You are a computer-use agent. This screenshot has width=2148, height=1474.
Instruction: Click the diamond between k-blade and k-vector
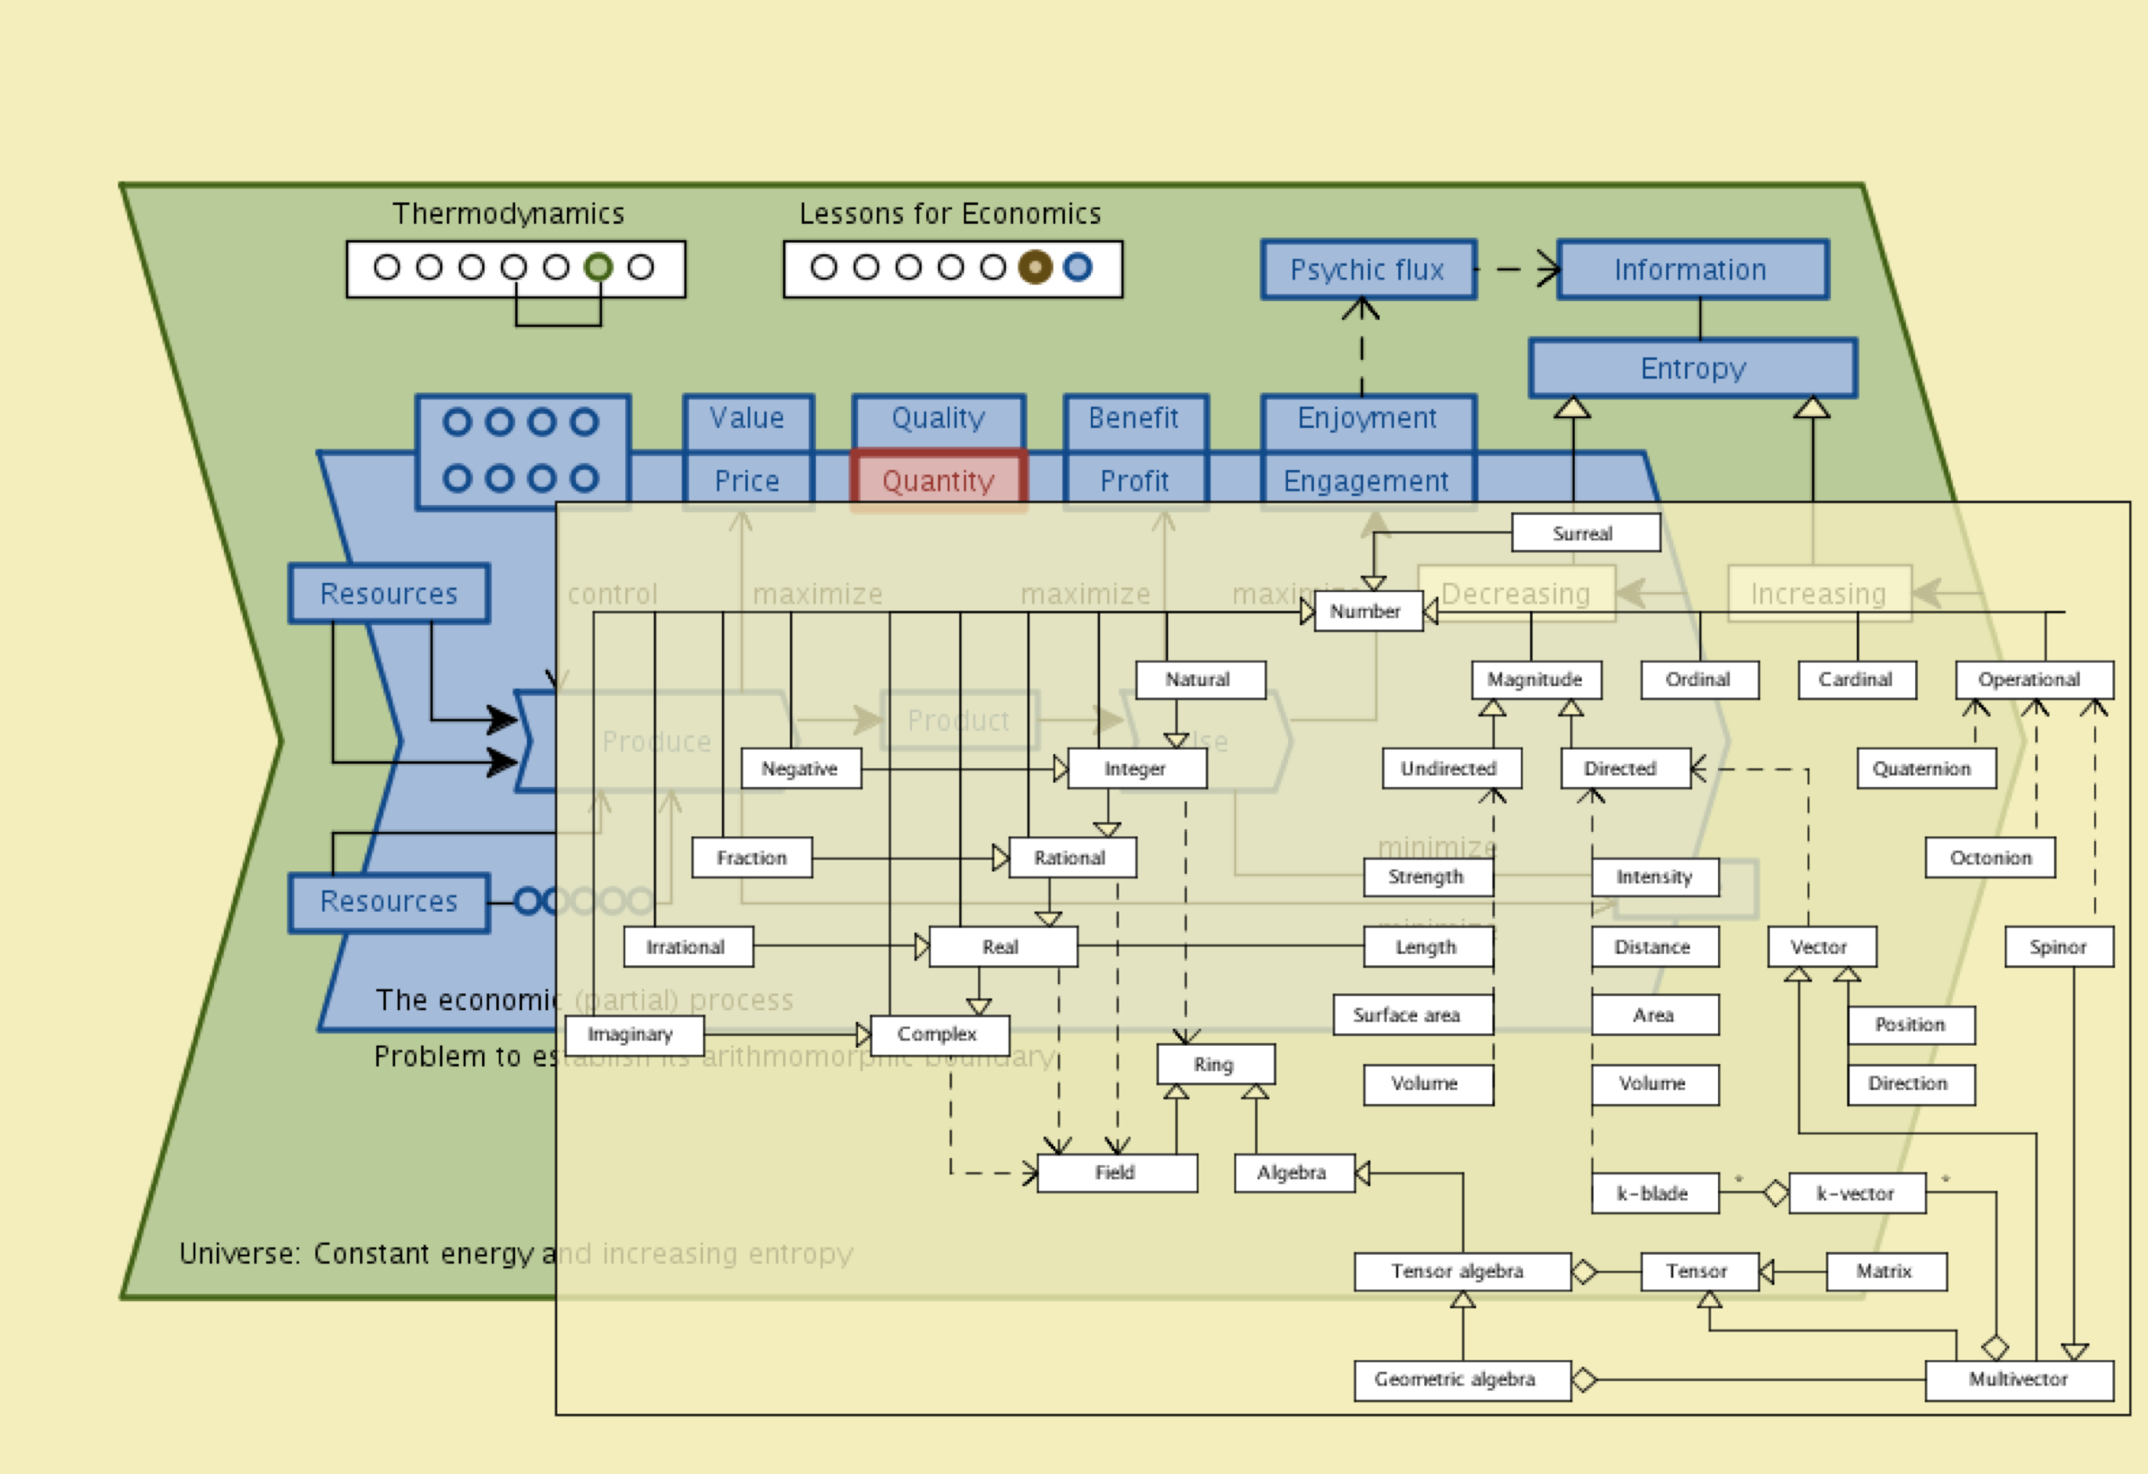[x=1775, y=1193]
